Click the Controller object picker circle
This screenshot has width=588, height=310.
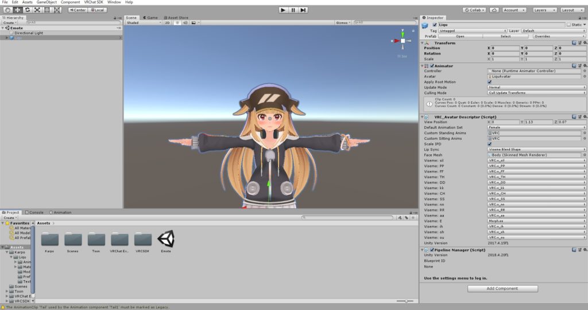click(584, 70)
